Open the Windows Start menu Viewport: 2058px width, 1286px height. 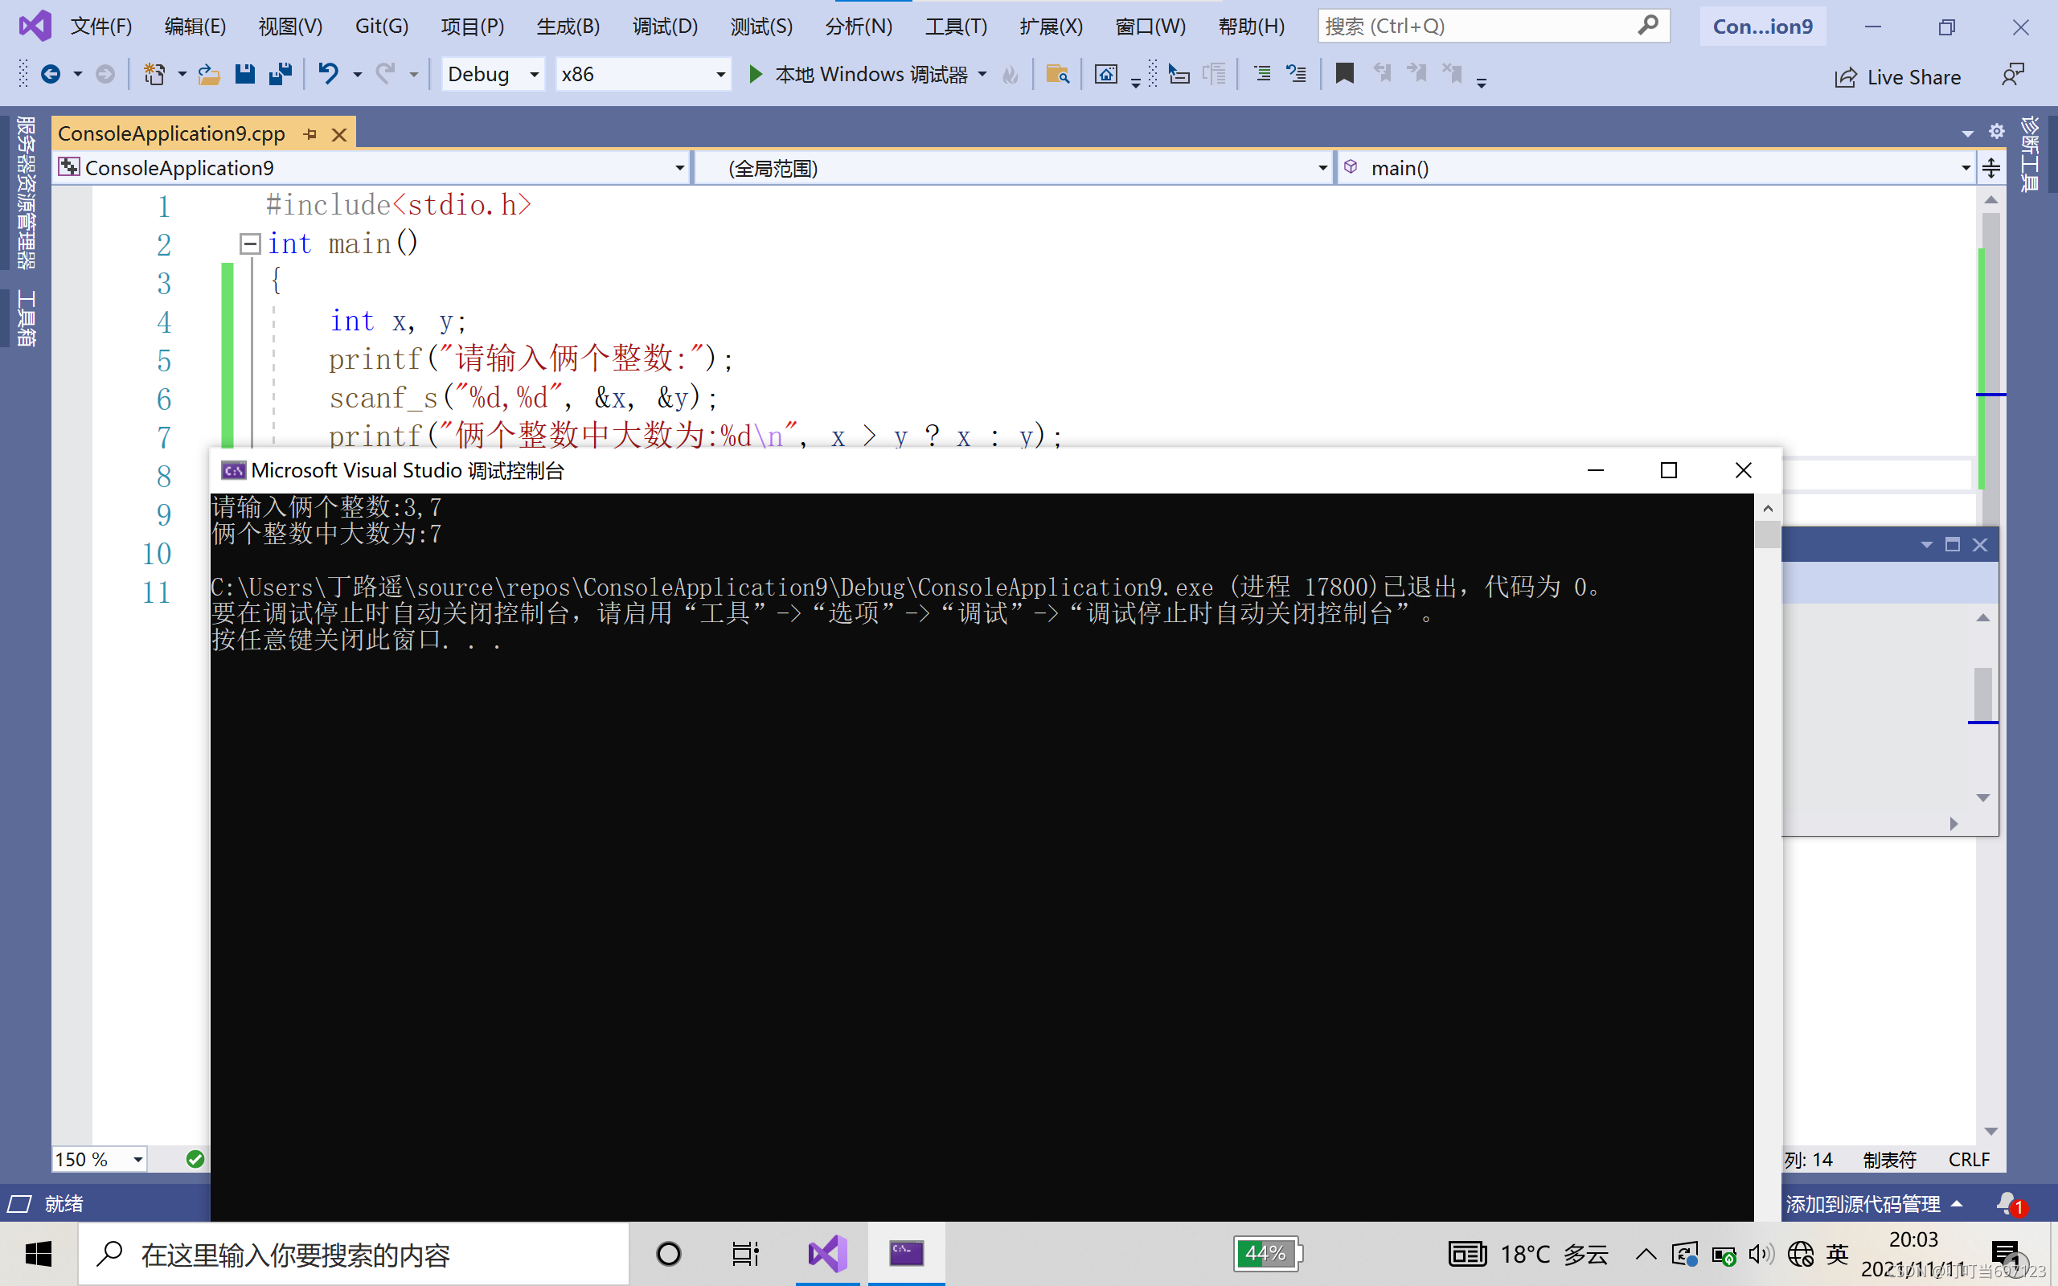click(x=39, y=1254)
